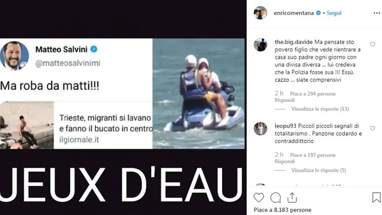The image size is (382, 215).
Task: Save the post with the bookmark icon
Action: click(376, 197)
